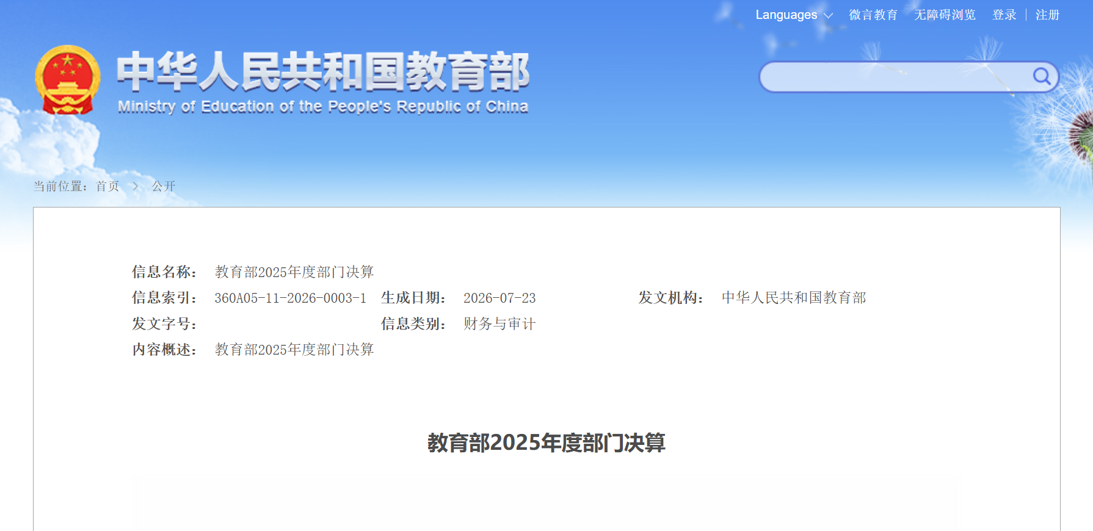
Task: Click the 内容概述 value text
Action: [x=294, y=349]
